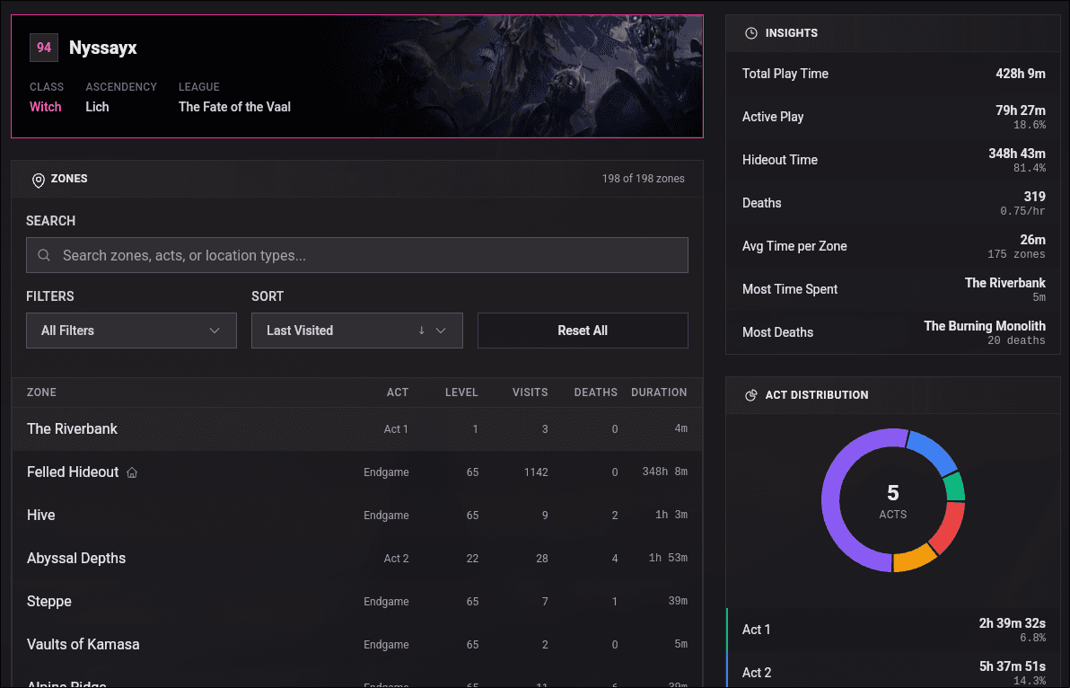Open The Riverbank zone row
The image size is (1070, 688).
(73, 429)
